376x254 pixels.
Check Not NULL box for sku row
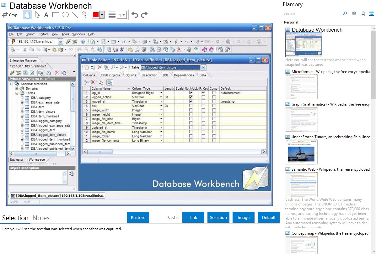tap(191, 106)
